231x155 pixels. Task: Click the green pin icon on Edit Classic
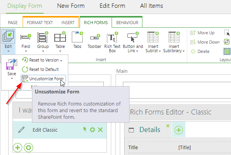pyautogui.click(x=85, y=129)
